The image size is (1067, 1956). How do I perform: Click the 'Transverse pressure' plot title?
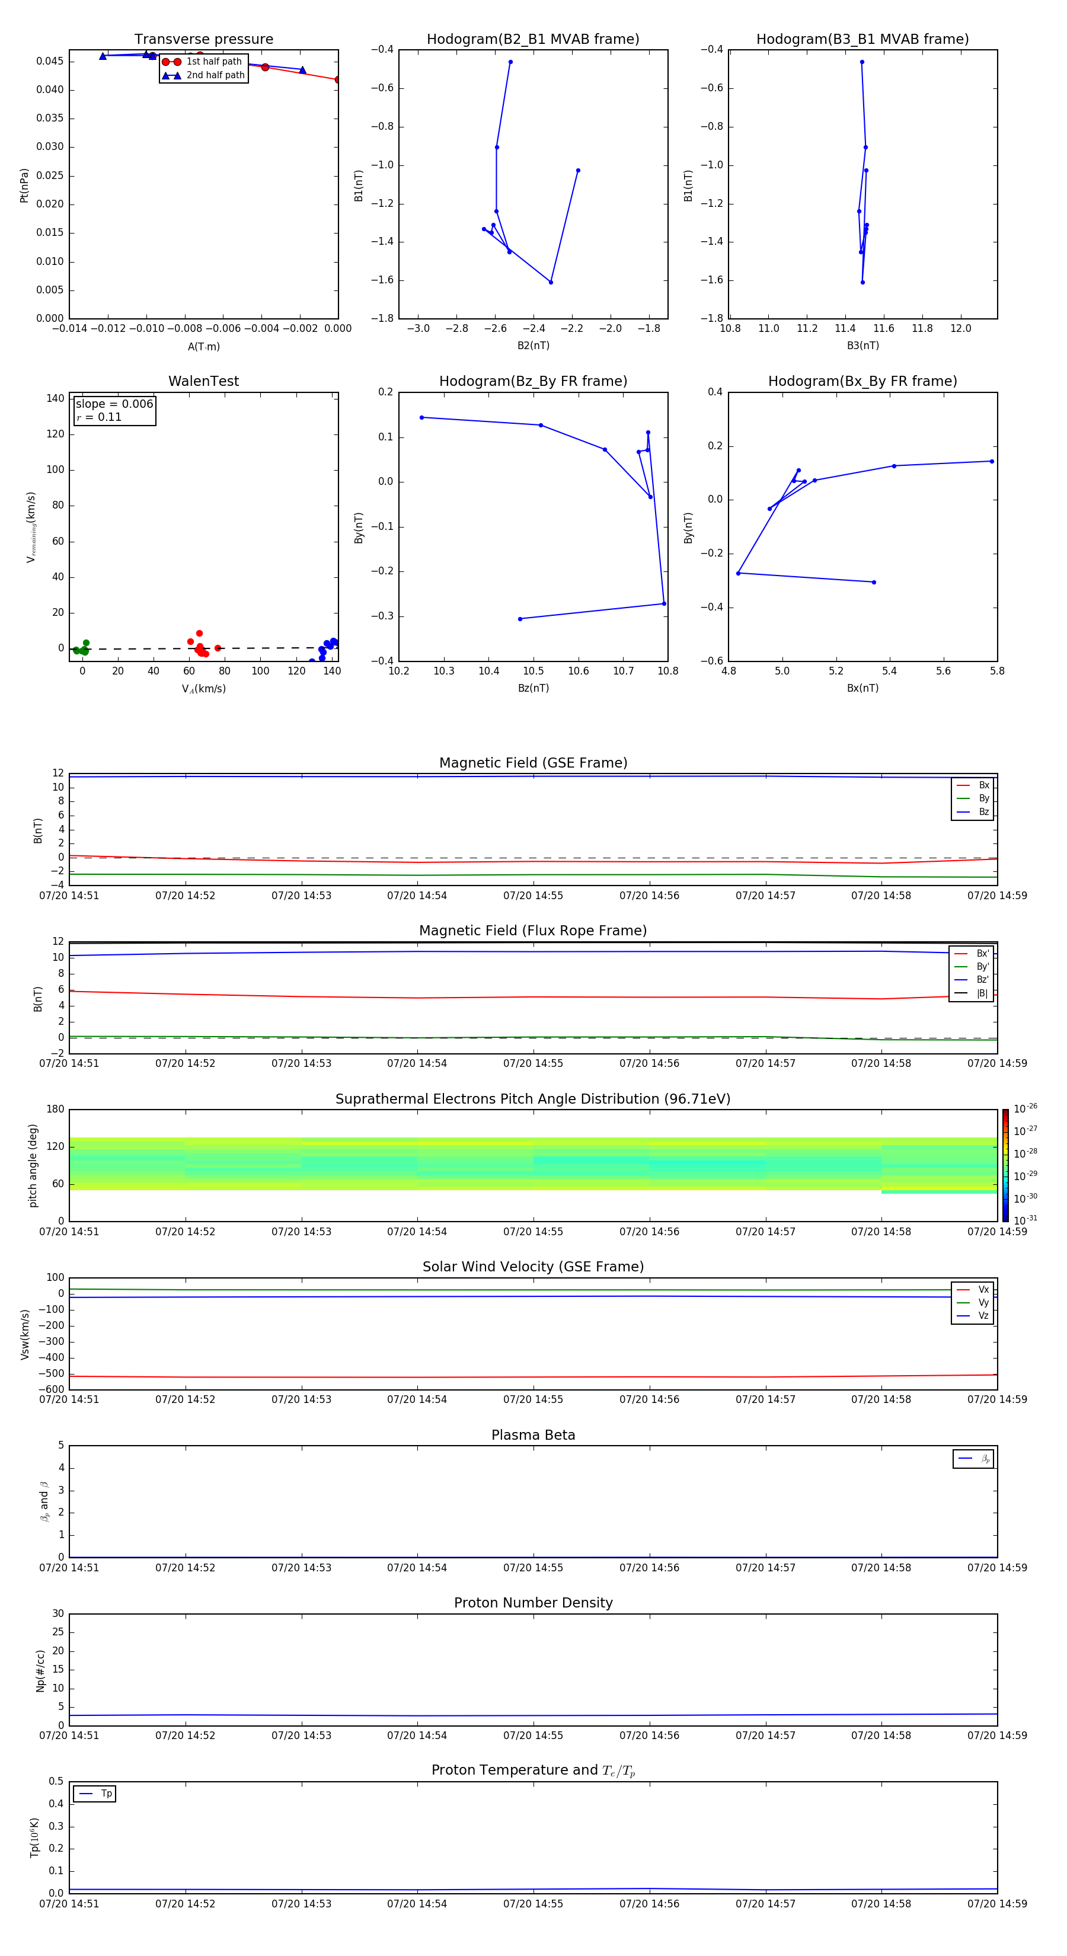click(x=203, y=40)
